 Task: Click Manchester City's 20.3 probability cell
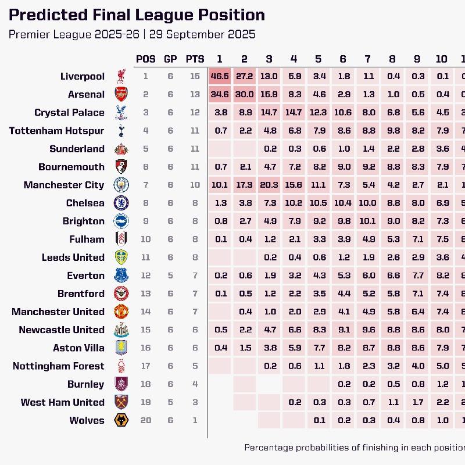(269, 185)
